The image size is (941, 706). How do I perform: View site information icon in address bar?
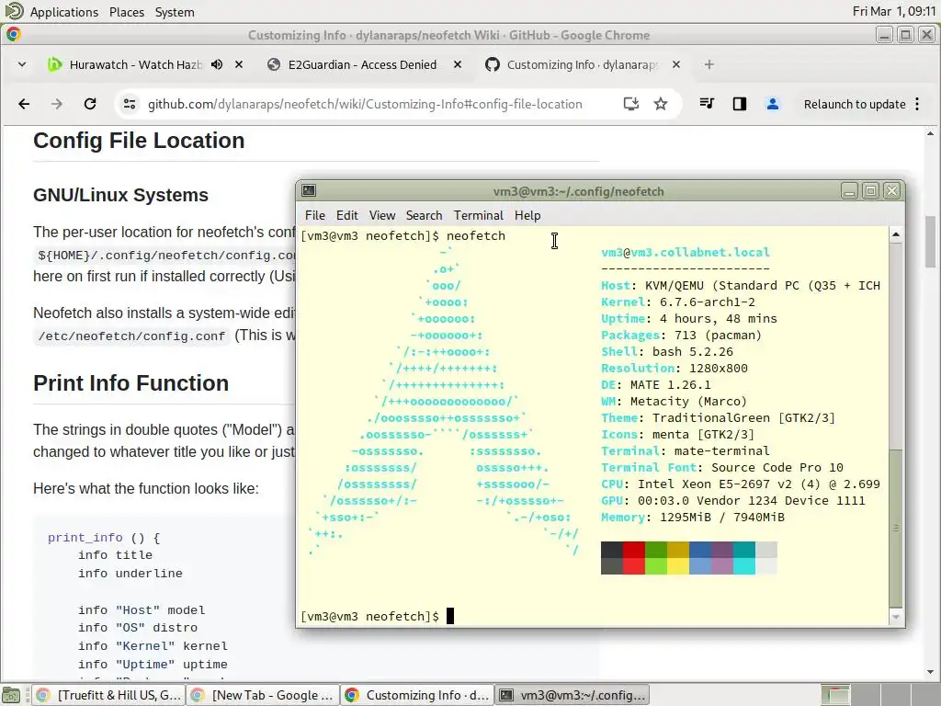130,104
